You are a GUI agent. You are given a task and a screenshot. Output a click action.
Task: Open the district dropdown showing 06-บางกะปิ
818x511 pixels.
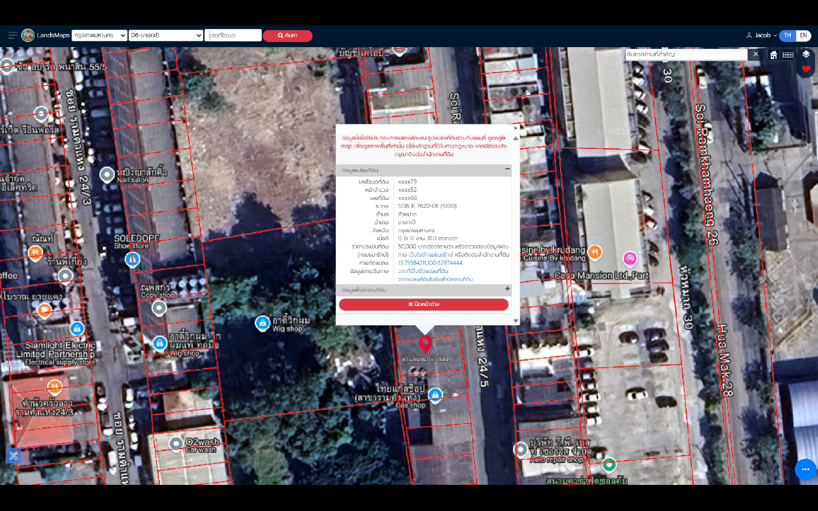166,35
